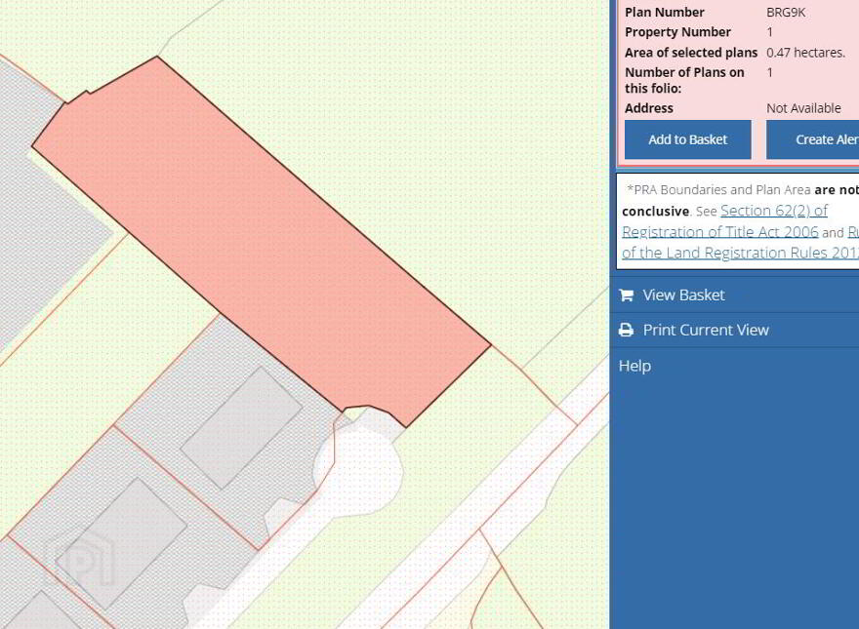This screenshot has width=859, height=629.
Task: Click the Number of Plans on this folio label
Action: click(684, 80)
